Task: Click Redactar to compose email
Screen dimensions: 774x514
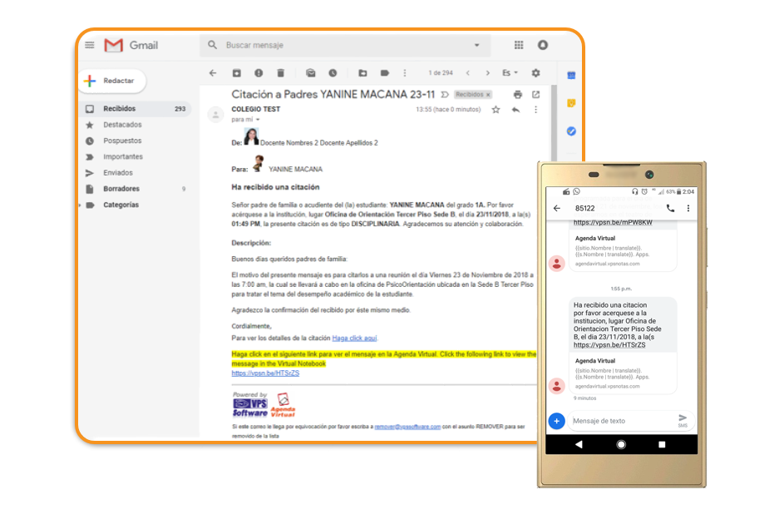Action: pyautogui.click(x=112, y=81)
